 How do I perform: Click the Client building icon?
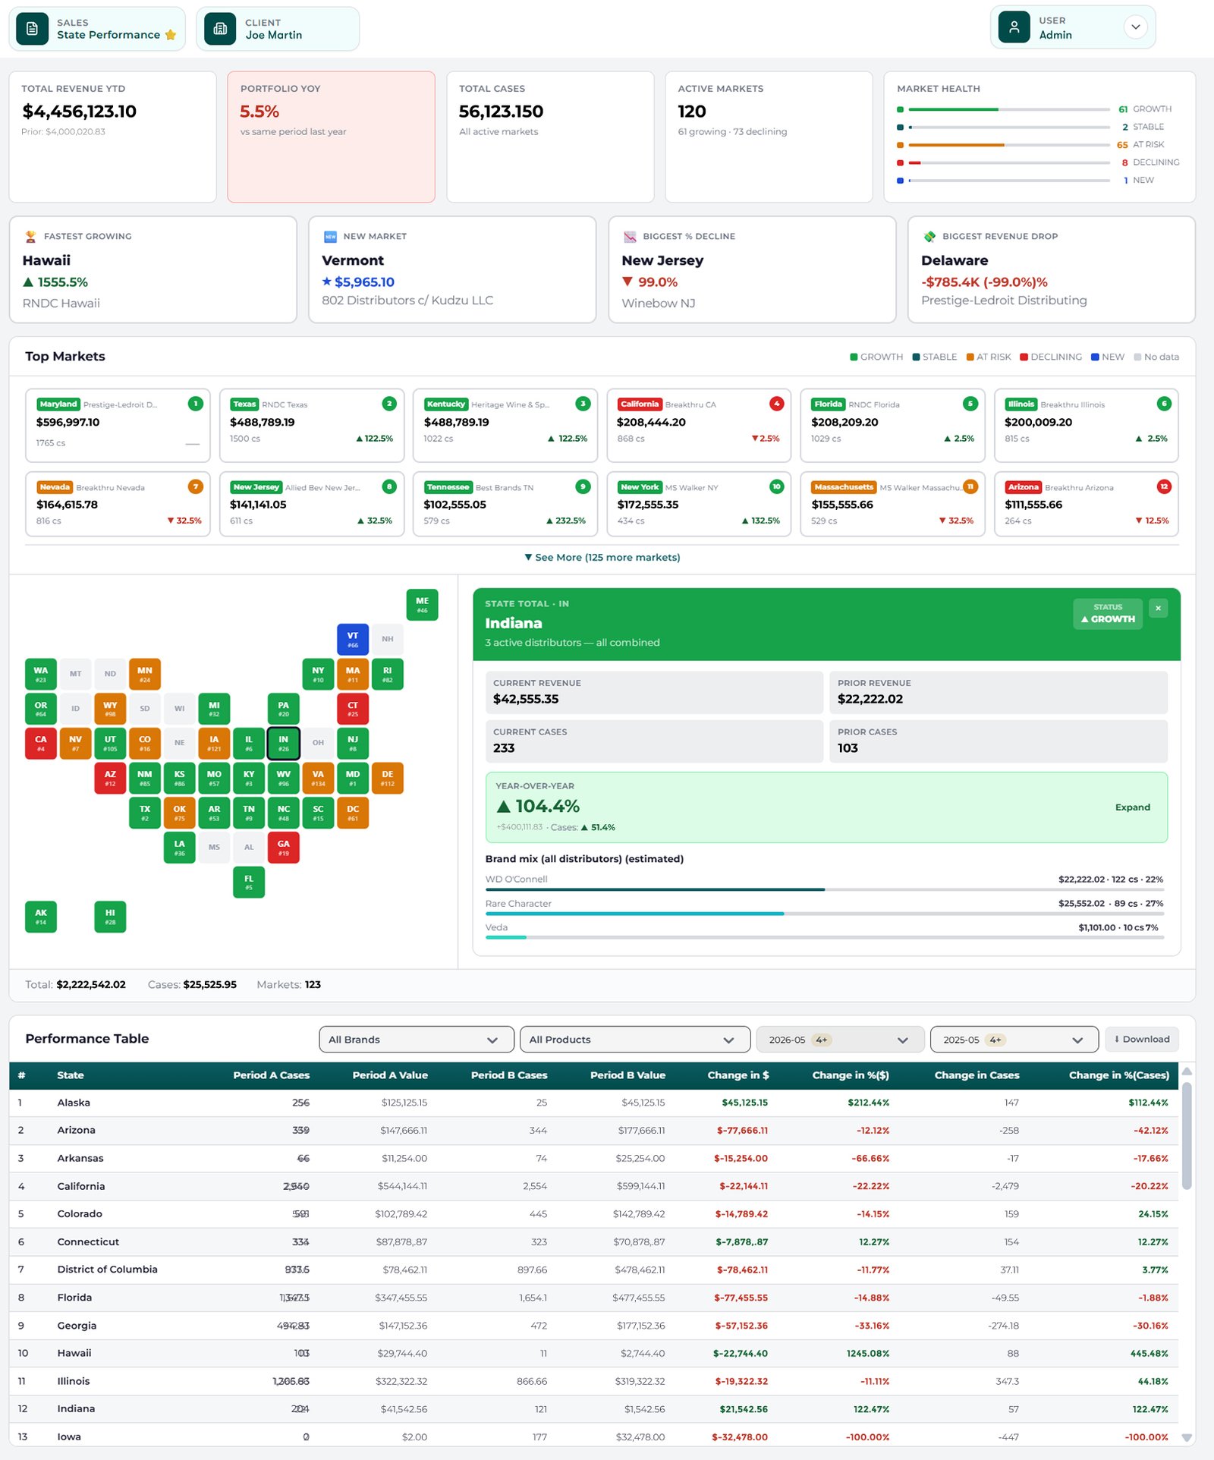220,29
